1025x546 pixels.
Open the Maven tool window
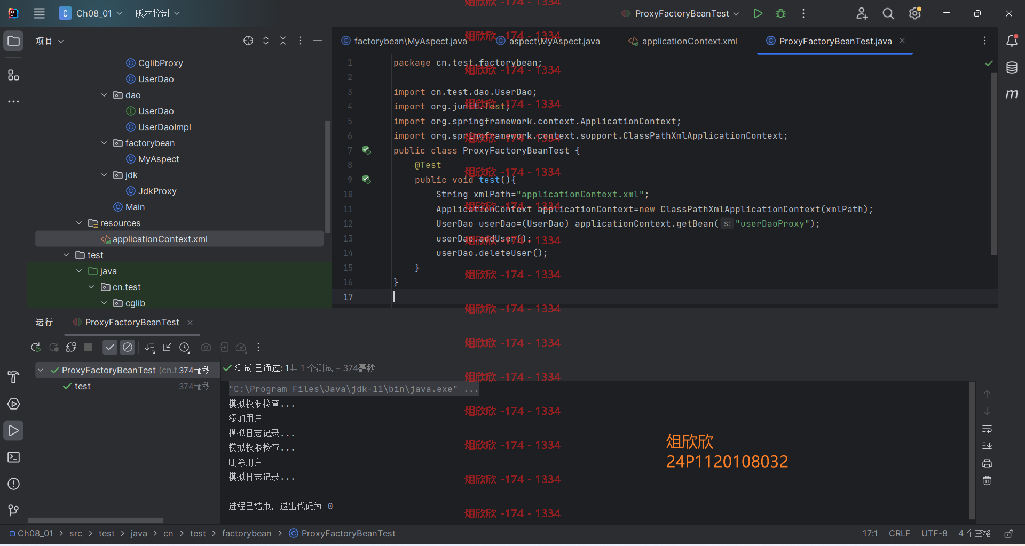point(1012,94)
